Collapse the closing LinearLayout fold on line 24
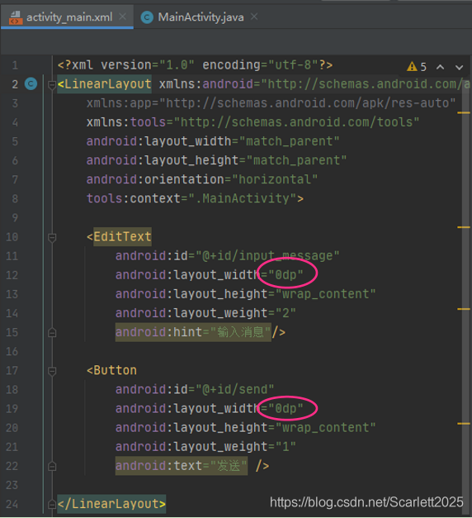This screenshot has width=472, height=518. click(52, 505)
